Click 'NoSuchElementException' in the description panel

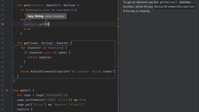click(174, 7)
